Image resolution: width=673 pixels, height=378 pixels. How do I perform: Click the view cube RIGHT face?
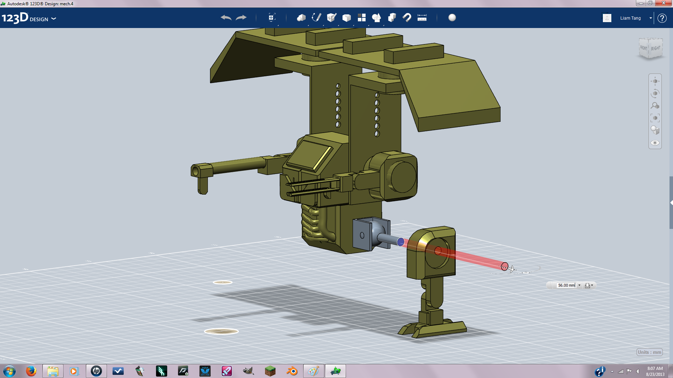[x=655, y=48]
